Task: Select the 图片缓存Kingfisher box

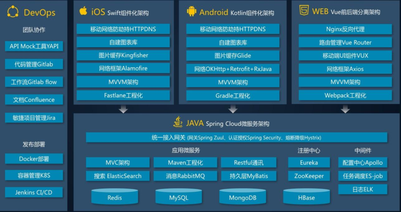Action: (123, 55)
